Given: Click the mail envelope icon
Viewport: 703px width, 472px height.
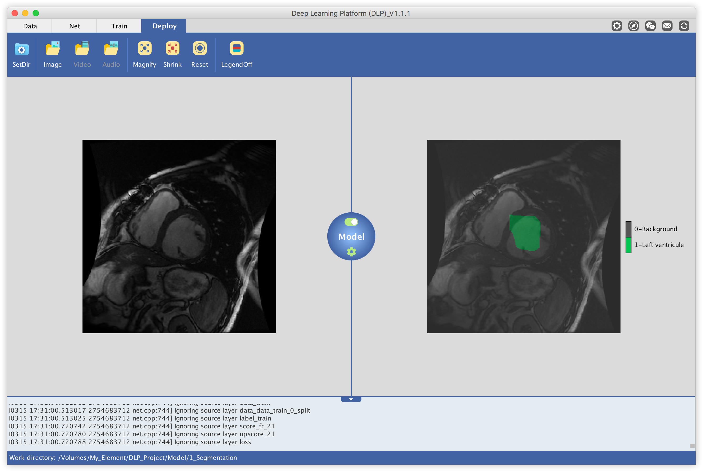Looking at the screenshot, I should click(x=667, y=26).
